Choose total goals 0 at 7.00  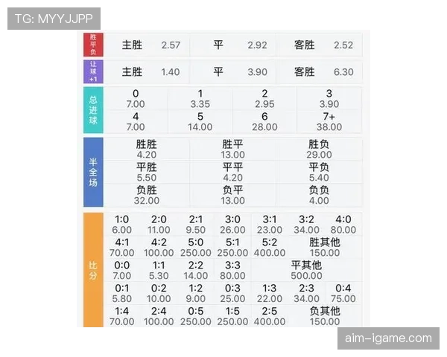pos(136,99)
